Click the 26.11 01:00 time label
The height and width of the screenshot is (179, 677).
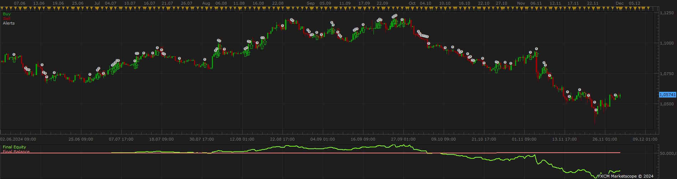pyautogui.click(x=605, y=139)
